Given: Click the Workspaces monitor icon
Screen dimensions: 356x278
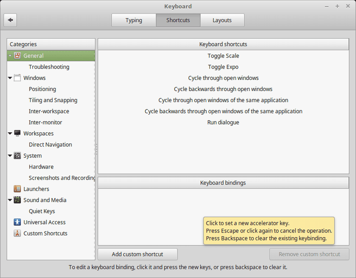Looking at the screenshot, I should pos(17,133).
